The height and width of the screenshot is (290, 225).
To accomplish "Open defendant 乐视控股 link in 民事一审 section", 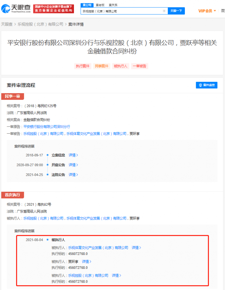I will point(43,134).
